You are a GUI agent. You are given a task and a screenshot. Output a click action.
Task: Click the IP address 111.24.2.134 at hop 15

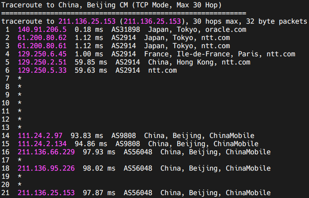tap(42, 144)
